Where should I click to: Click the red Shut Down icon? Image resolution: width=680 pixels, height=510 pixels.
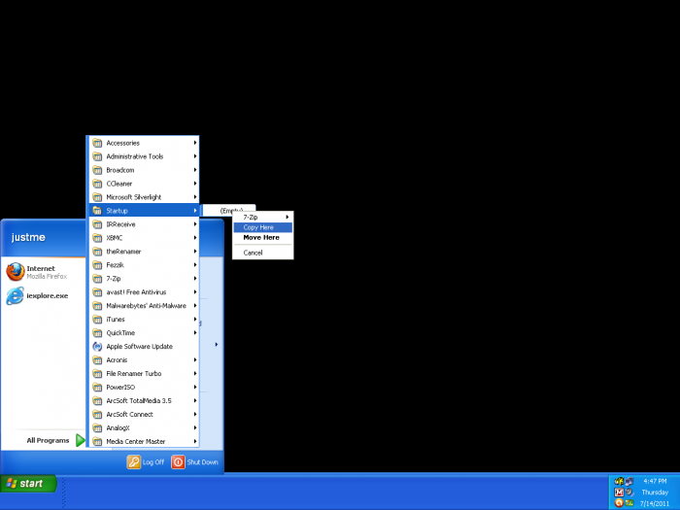(x=178, y=461)
